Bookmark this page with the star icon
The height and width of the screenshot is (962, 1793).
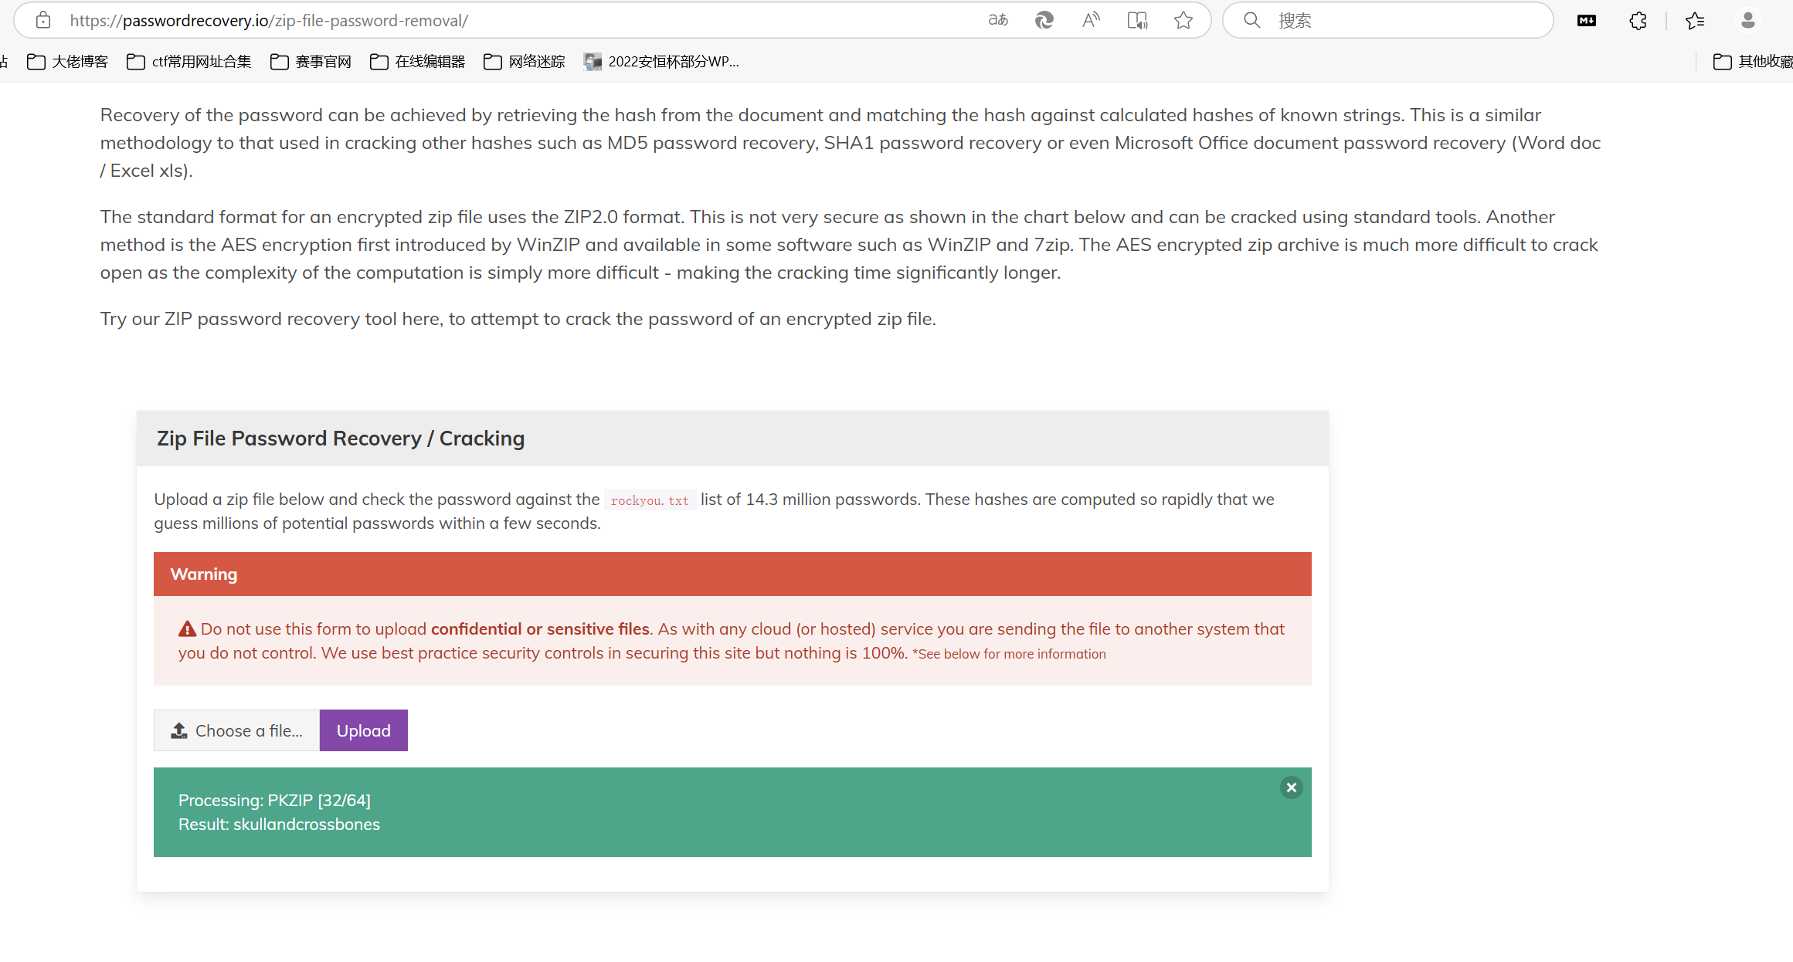tap(1183, 20)
